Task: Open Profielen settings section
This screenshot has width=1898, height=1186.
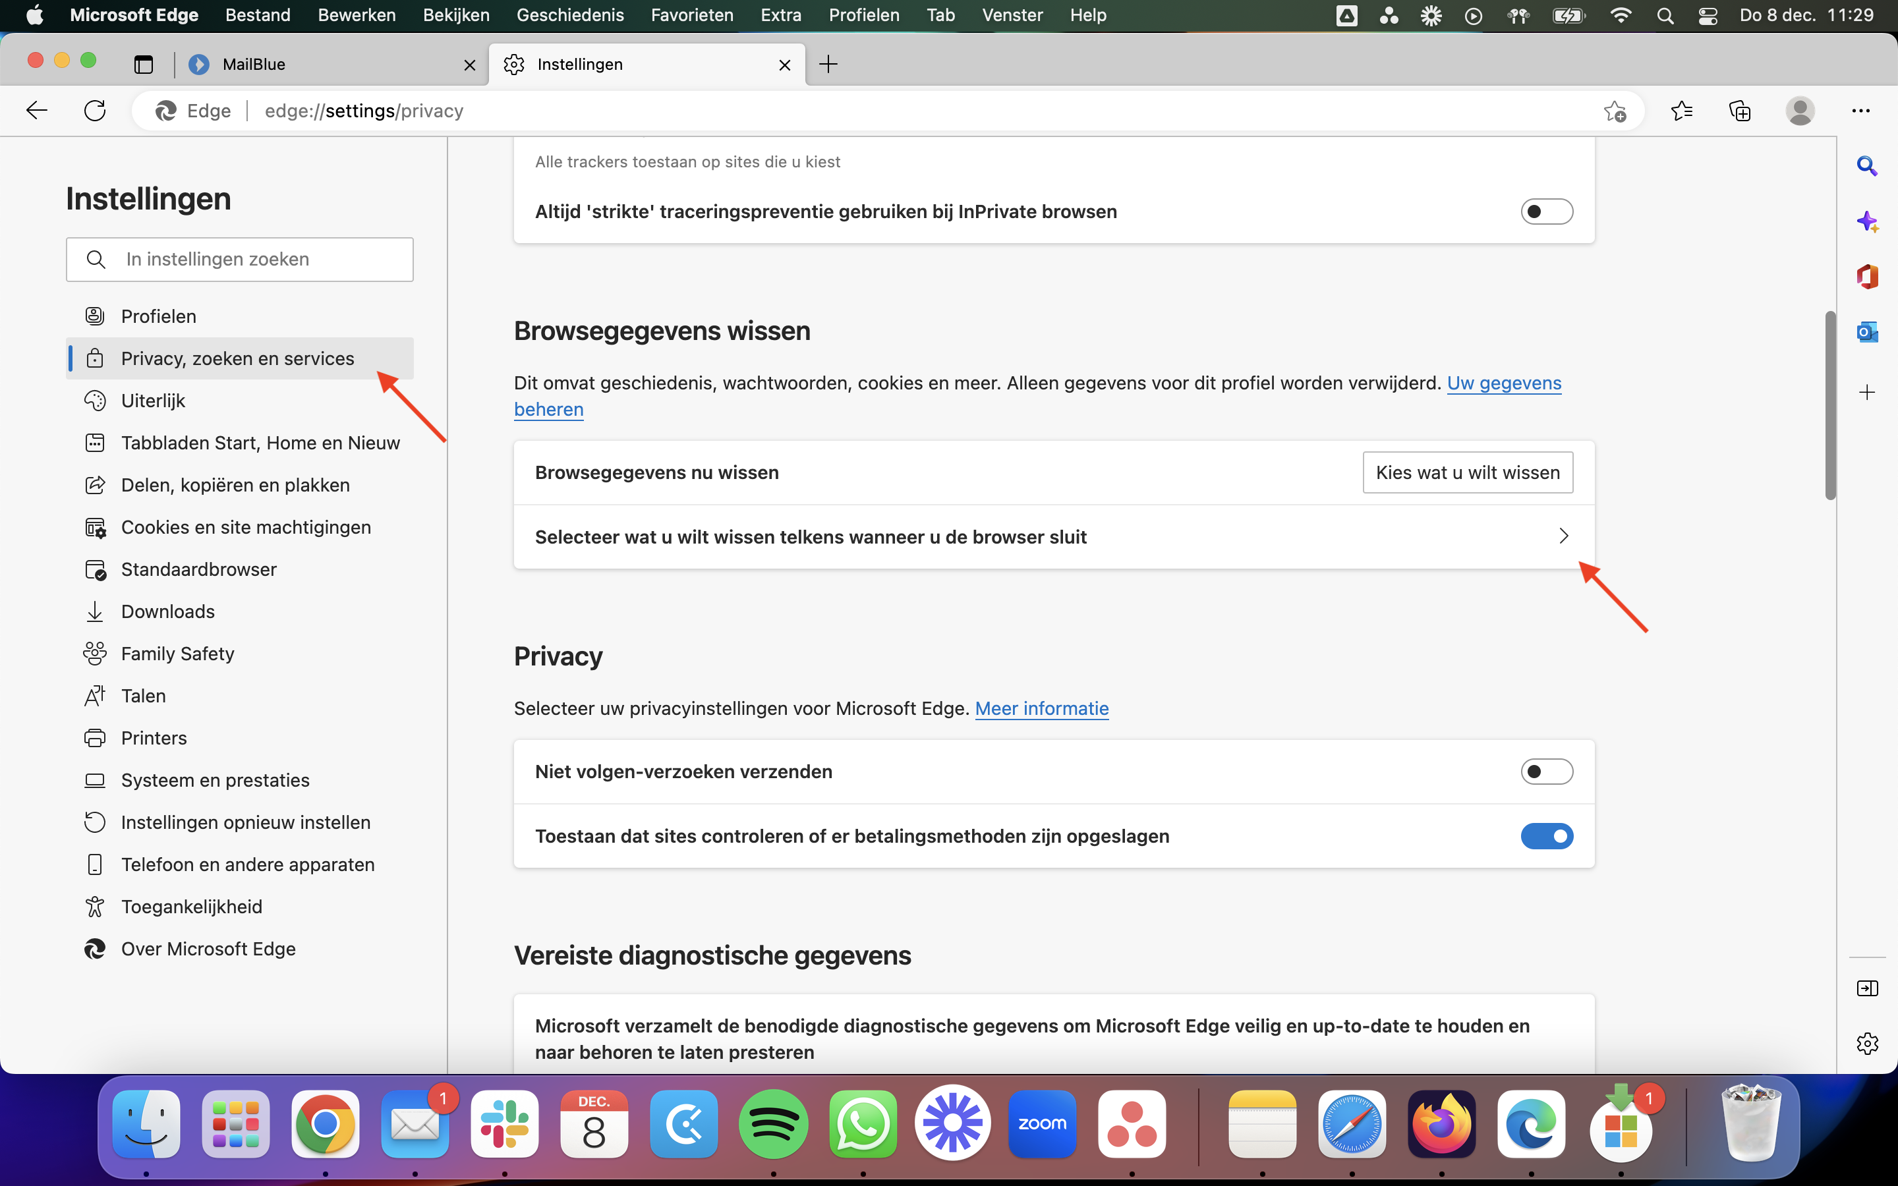Action: [x=240, y=316]
